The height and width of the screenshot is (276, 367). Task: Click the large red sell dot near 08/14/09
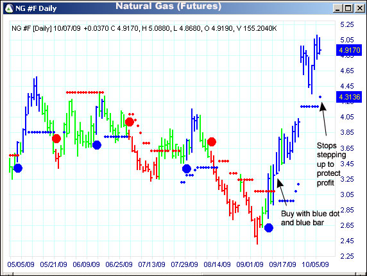[212, 142]
